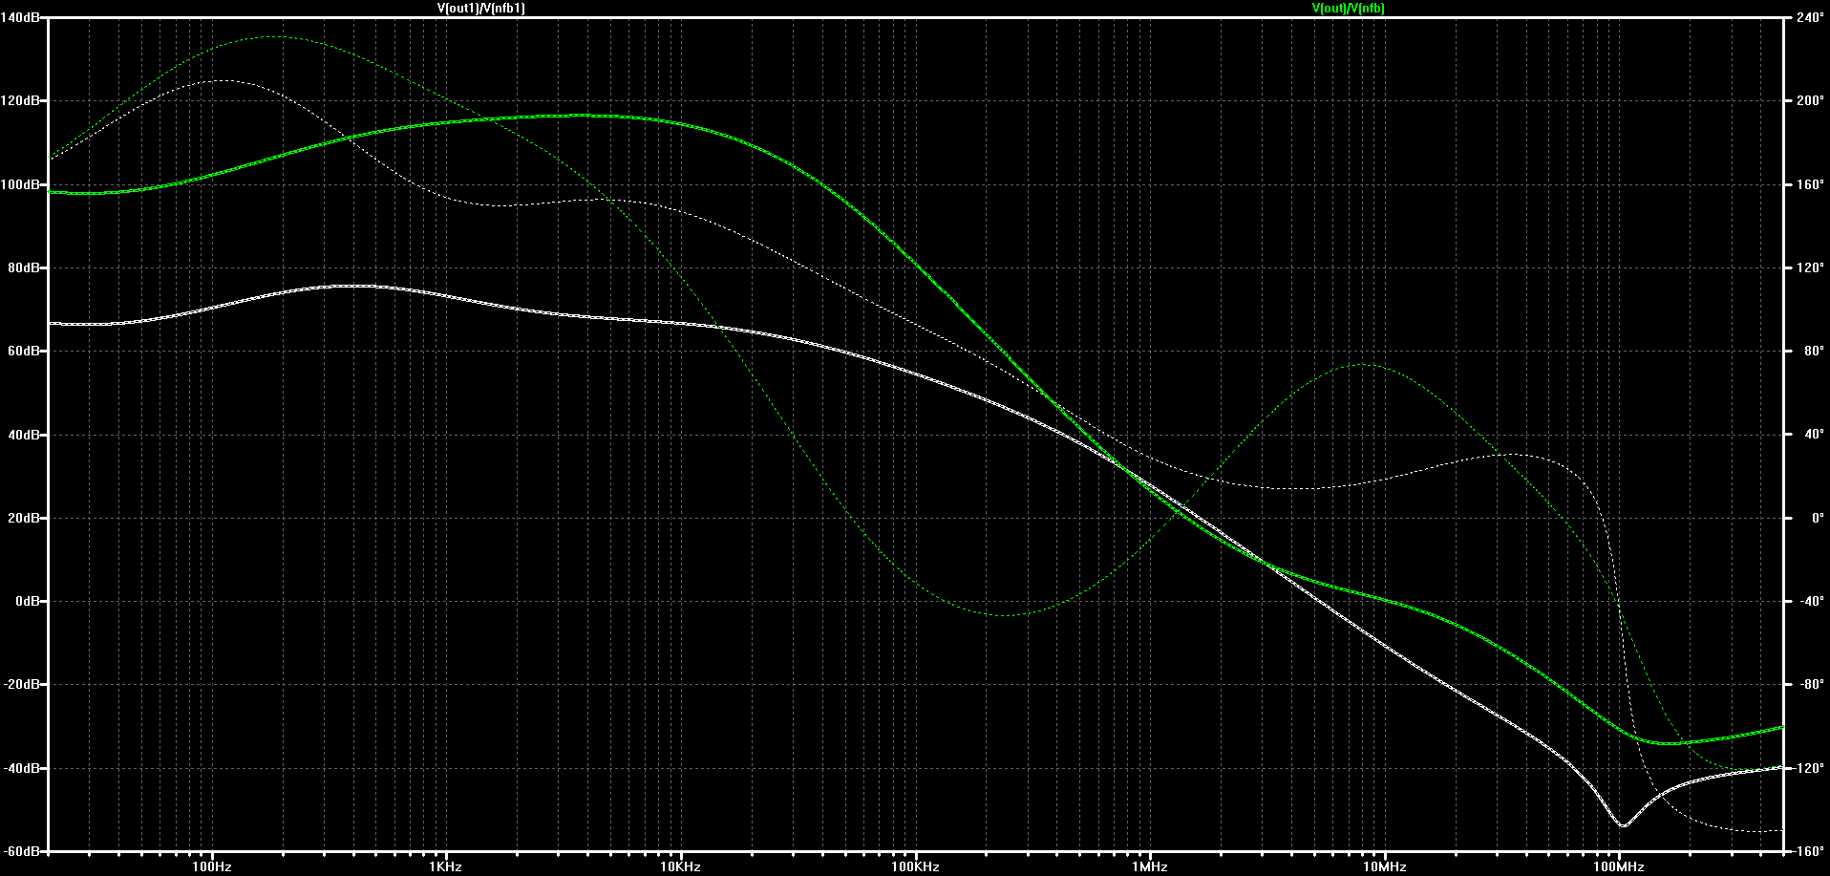The image size is (1830, 876).
Task: Click the 10MHz frequency axis label
Action: 1384,867
